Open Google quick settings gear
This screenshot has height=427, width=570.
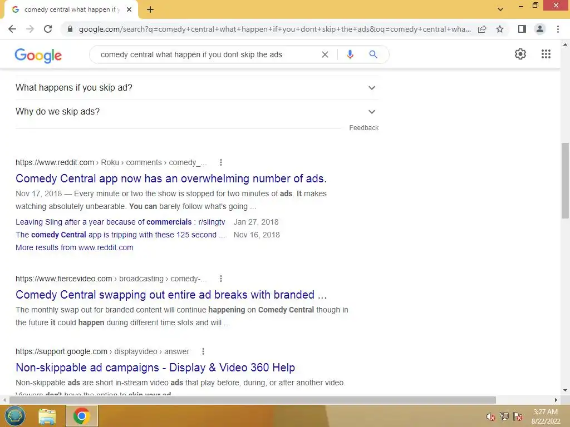520,54
